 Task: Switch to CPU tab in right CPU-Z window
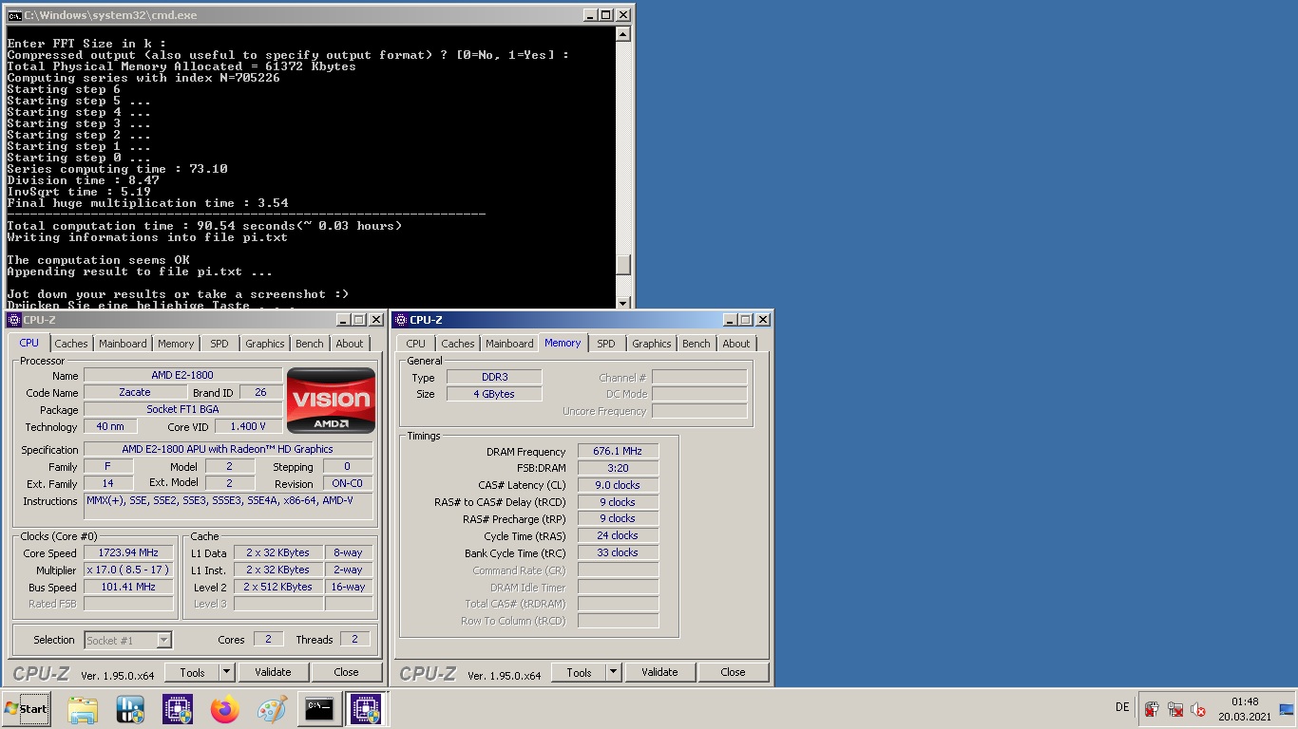tap(416, 344)
